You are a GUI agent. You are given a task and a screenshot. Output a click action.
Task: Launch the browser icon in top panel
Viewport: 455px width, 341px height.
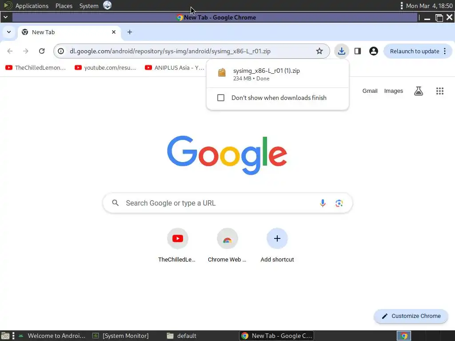(107, 5)
